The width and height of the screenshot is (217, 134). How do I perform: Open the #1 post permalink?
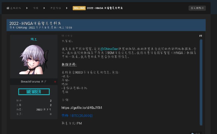[200, 36]
